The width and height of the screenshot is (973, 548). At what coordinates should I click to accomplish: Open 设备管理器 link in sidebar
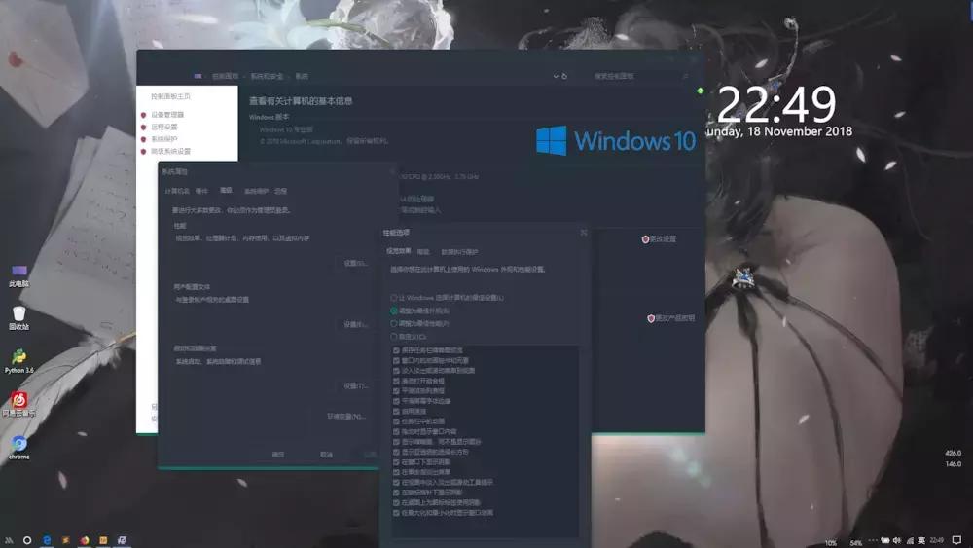click(167, 115)
